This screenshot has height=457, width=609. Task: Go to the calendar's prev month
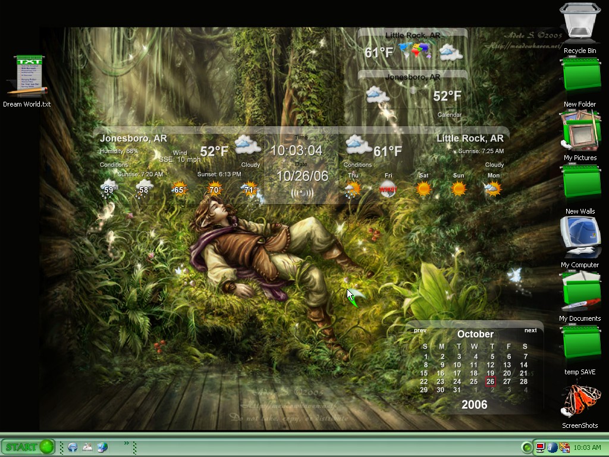[420, 330]
